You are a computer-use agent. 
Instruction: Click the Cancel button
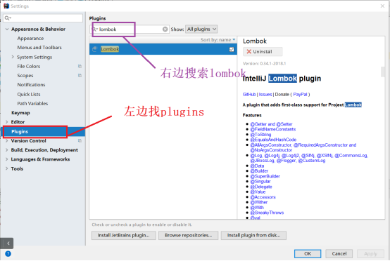pyautogui.click(x=339, y=253)
